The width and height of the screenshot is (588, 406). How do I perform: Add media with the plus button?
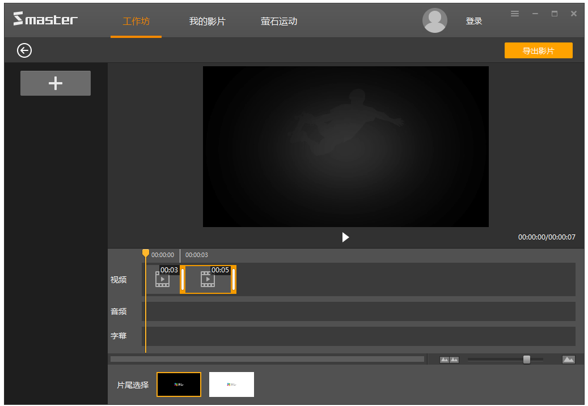56,83
